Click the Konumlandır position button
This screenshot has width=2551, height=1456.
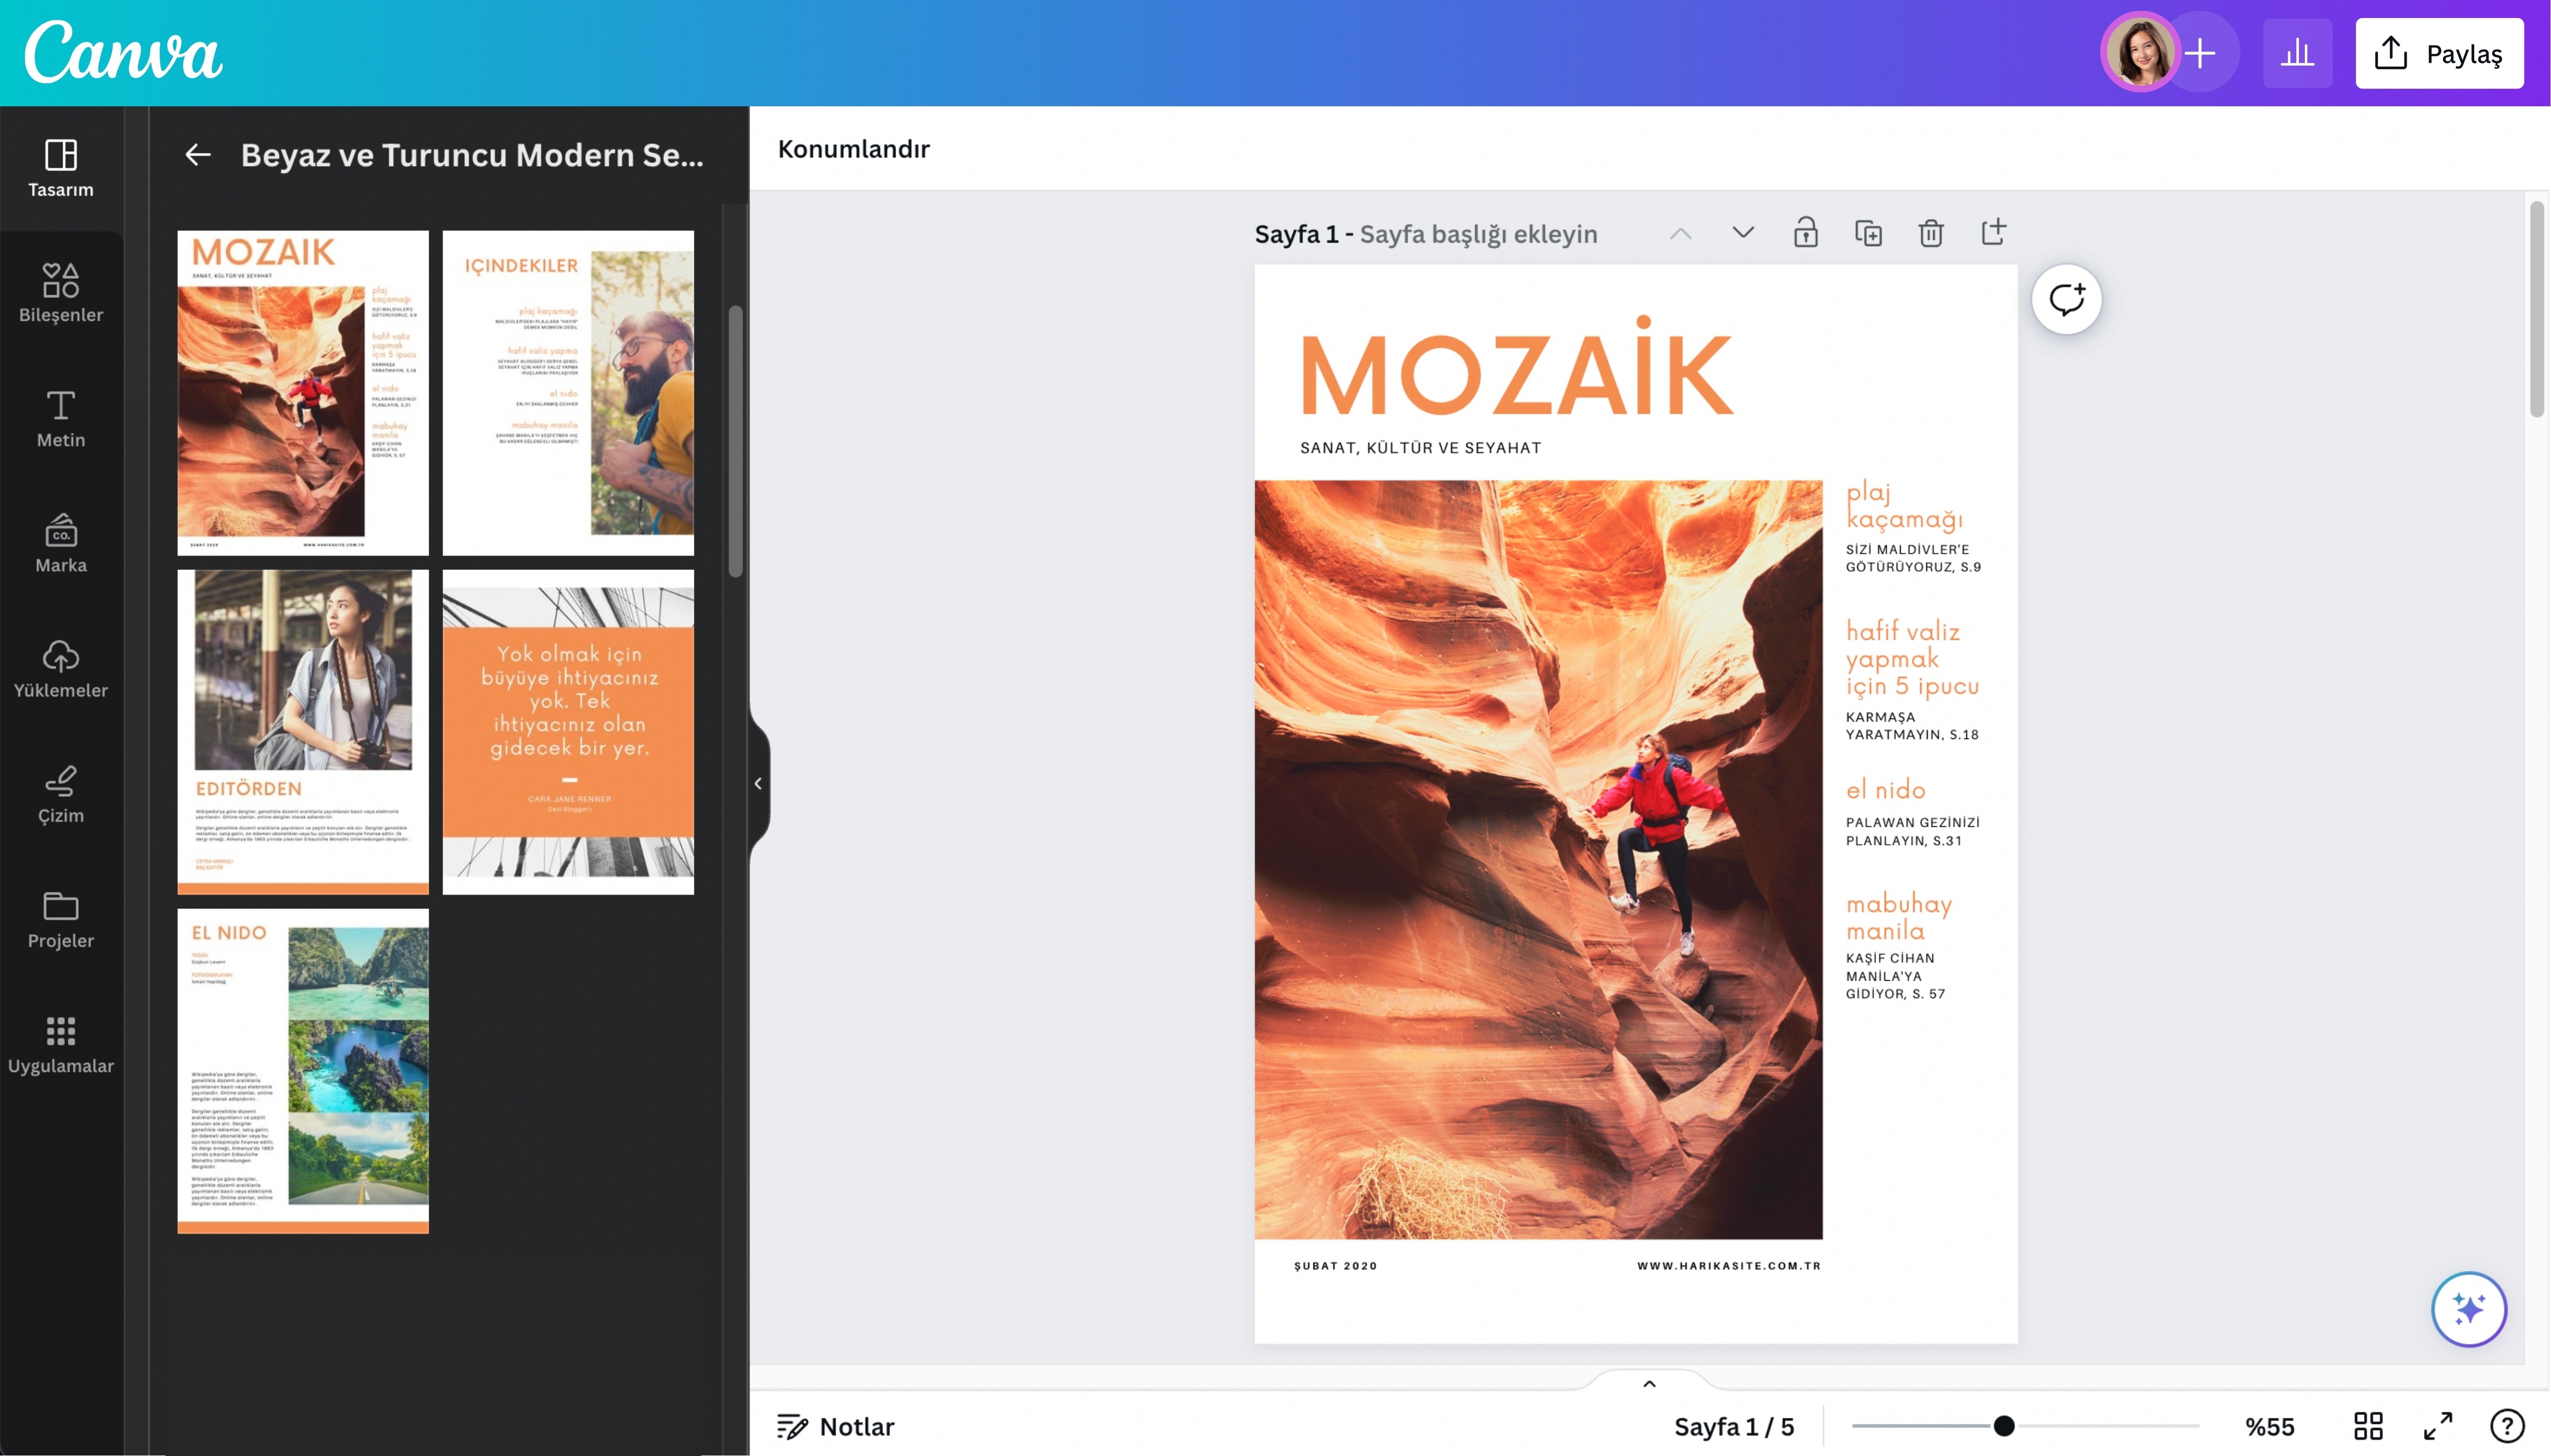tap(853, 149)
